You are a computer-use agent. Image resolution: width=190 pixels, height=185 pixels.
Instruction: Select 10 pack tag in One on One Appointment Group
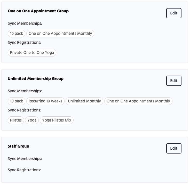pyautogui.click(x=17, y=34)
